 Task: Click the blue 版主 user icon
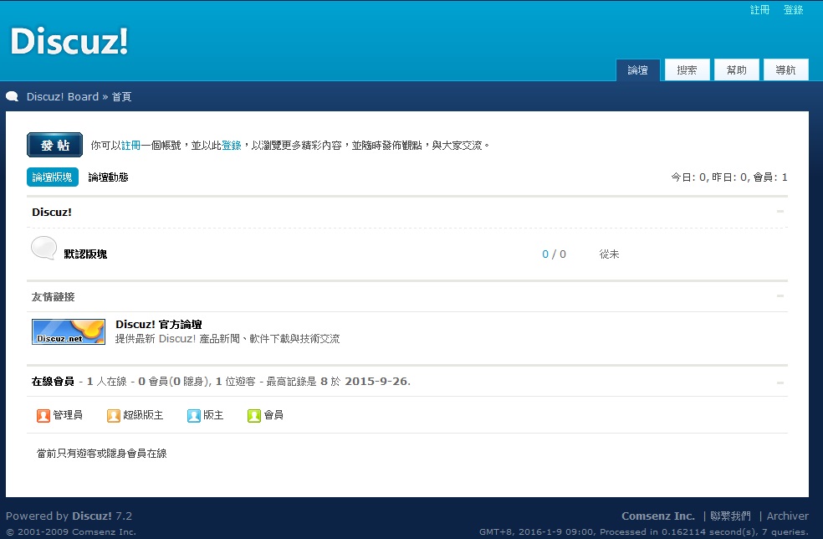coord(194,415)
